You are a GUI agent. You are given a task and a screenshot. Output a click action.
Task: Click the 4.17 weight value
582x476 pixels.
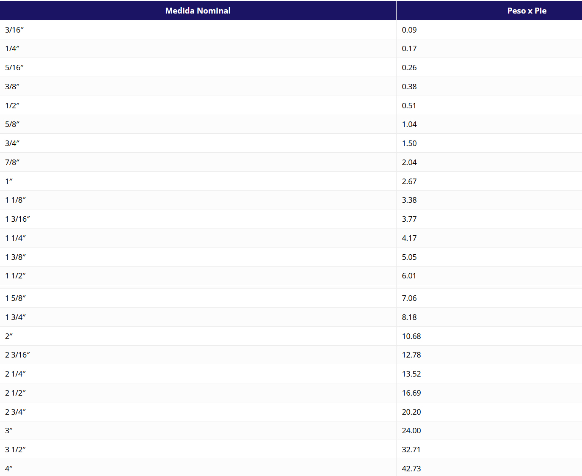click(x=409, y=238)
